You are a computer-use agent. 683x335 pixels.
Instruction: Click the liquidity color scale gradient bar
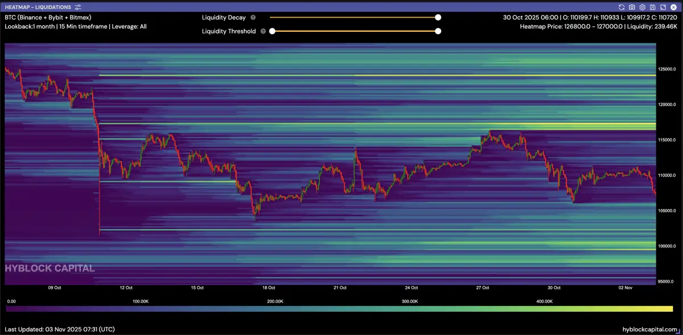point(339,308)
